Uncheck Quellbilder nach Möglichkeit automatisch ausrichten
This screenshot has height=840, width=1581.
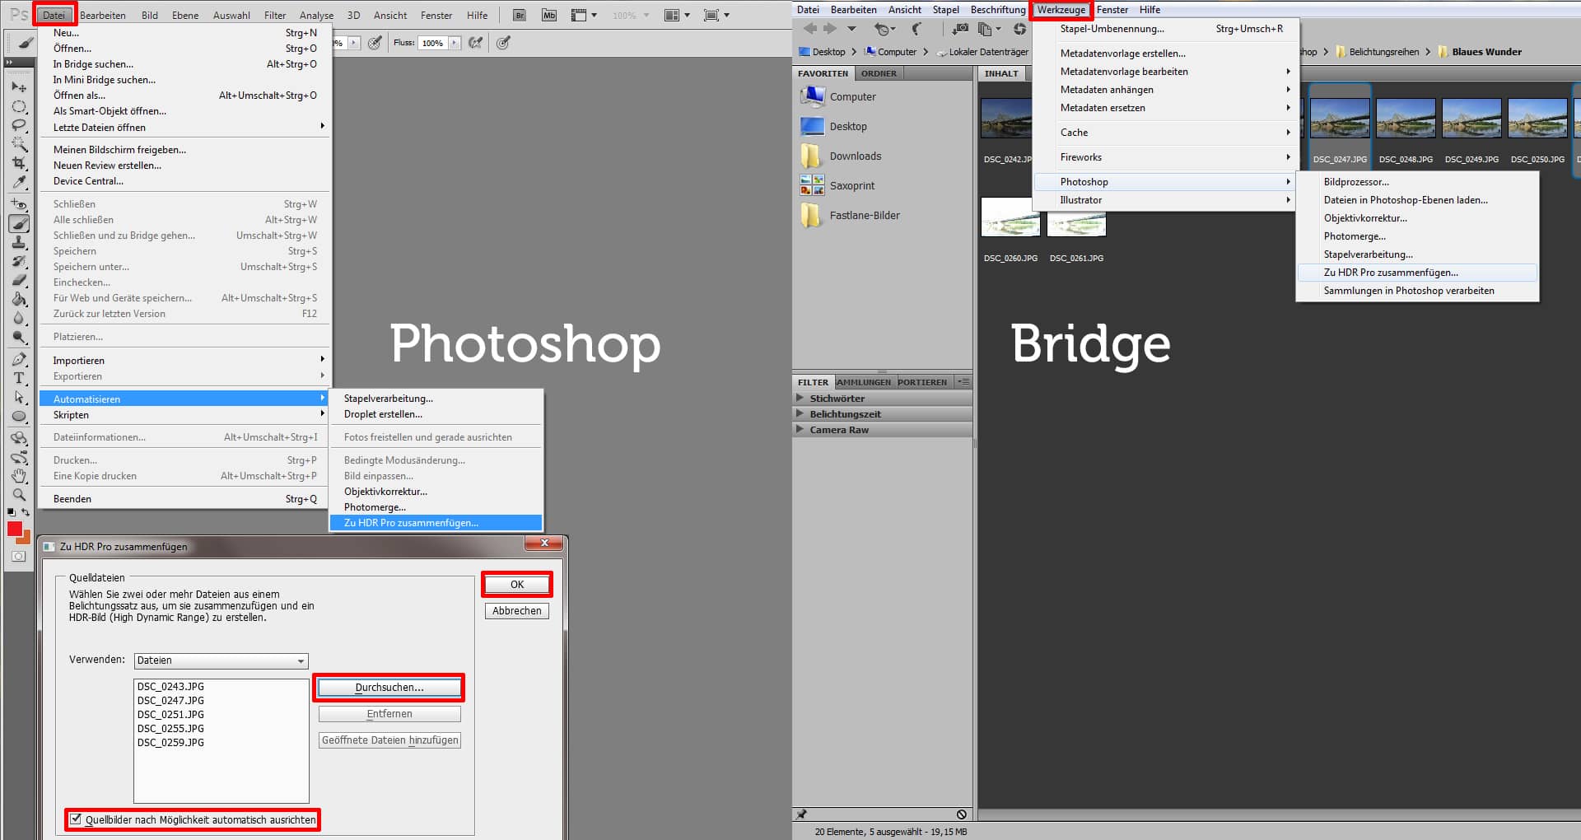76,819
